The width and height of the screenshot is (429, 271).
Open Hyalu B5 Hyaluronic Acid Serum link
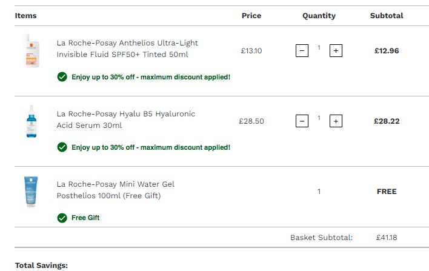click(126, 119)
